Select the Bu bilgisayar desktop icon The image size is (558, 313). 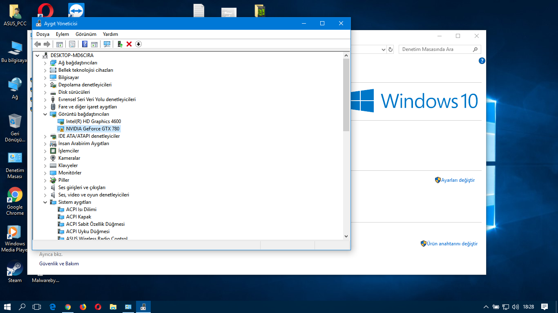pyautogui.click(x=14, y=52)
